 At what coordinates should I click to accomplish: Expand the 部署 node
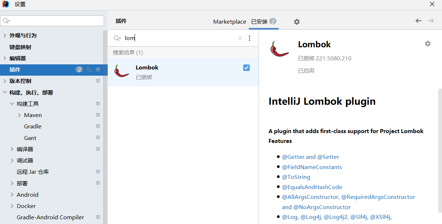[x=12, y=183]
